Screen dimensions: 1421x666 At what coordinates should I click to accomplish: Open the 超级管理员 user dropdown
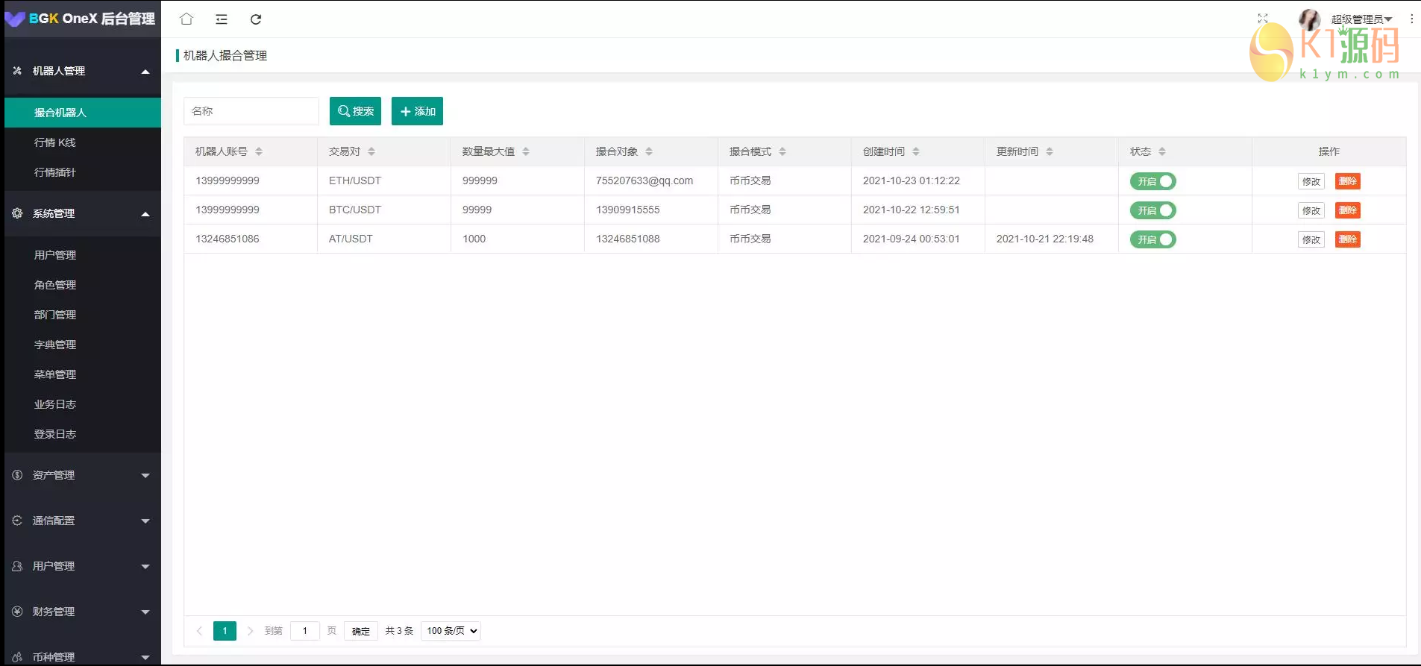(x=1361, y=19)
